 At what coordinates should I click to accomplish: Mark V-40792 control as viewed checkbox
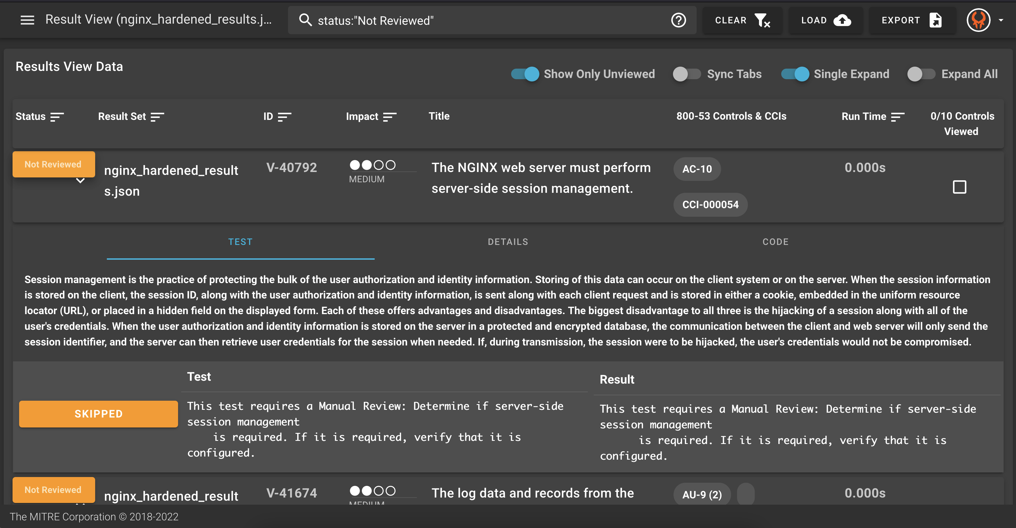[x=959, y=187]
